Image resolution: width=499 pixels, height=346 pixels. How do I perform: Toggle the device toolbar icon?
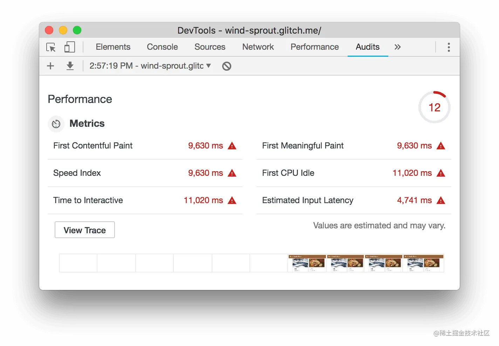[x=70, y=47]
